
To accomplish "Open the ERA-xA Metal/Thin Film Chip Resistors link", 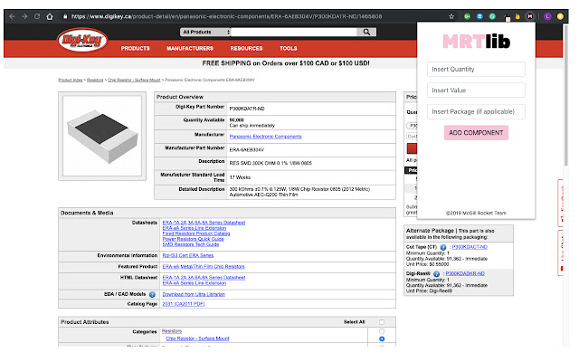I will click(204, 267).
